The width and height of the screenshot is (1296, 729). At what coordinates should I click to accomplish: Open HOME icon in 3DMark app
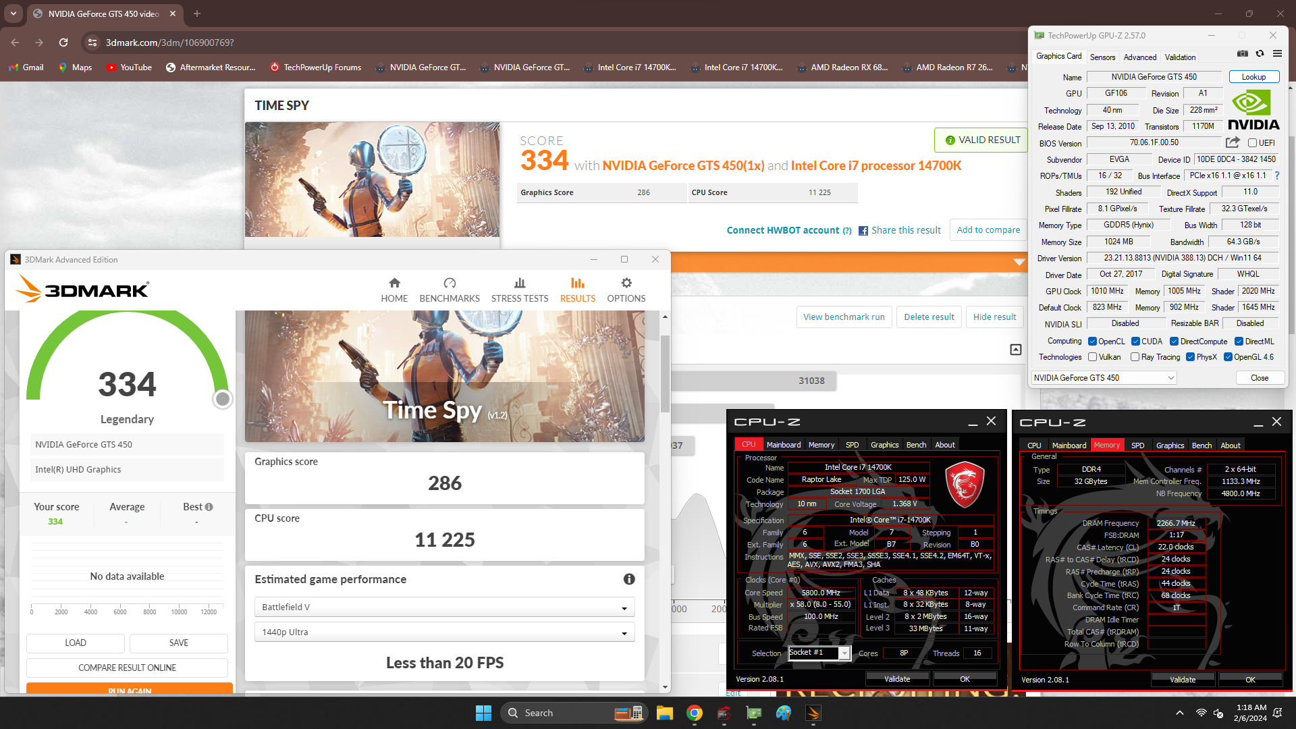click(x=394, y=283)
